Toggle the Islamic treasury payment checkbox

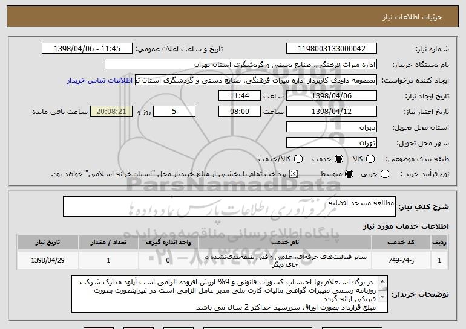point(294,174)
